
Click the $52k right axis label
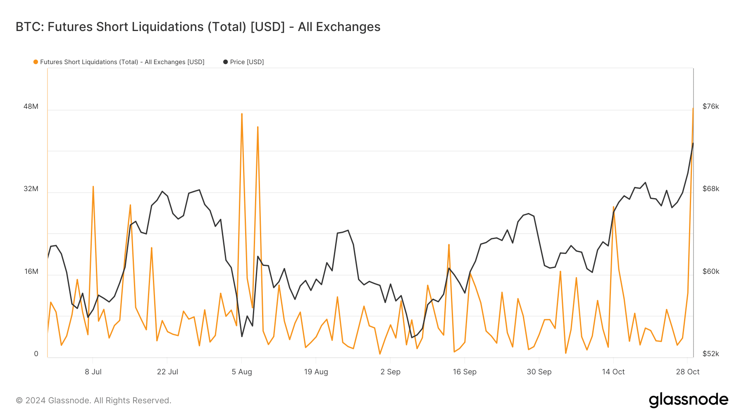pyautogui.click(x=711, y=354)
